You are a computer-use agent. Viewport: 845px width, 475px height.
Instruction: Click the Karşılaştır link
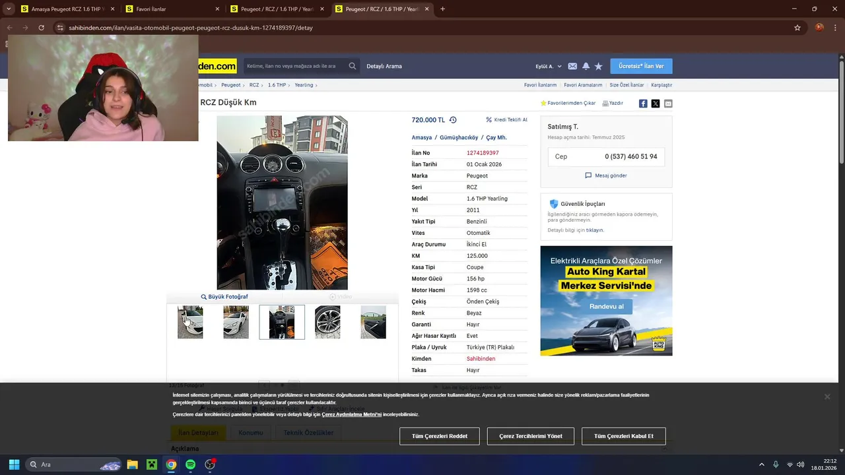click(661, 85)
